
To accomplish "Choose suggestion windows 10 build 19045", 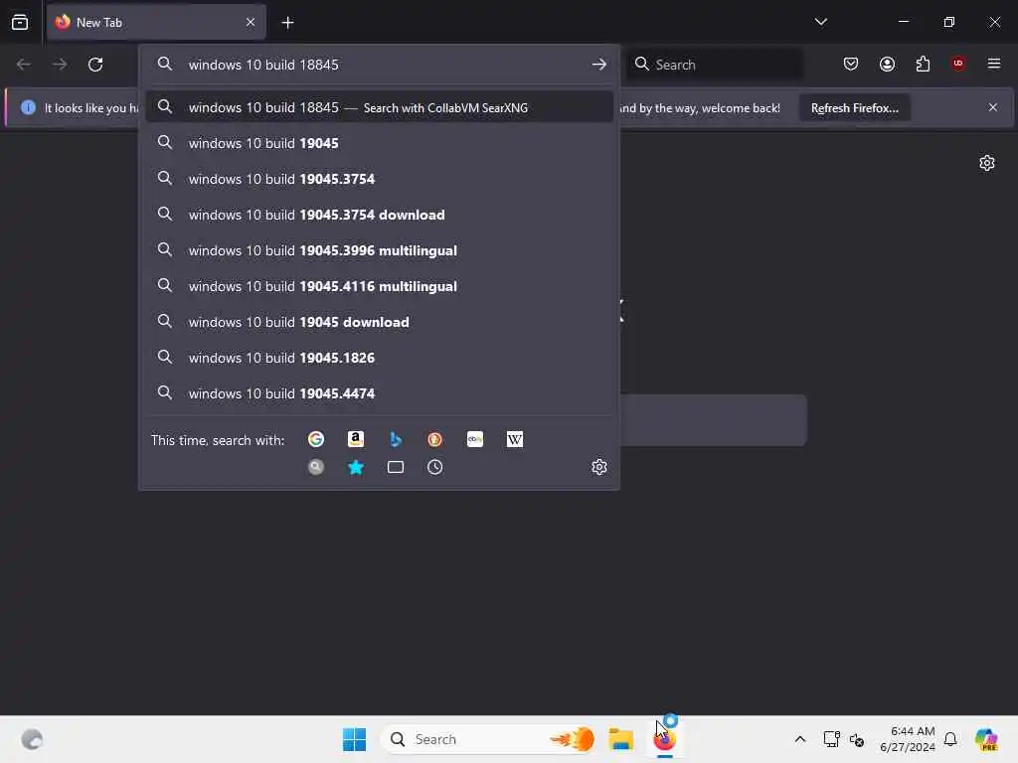I will [379, 143].
